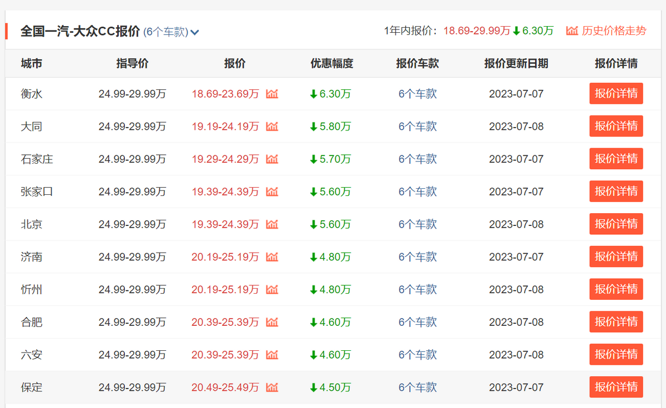
Task: Select the 19.29-24.29万 price for 石家庄
Action: pyautogui.click(x=225, y=159)
